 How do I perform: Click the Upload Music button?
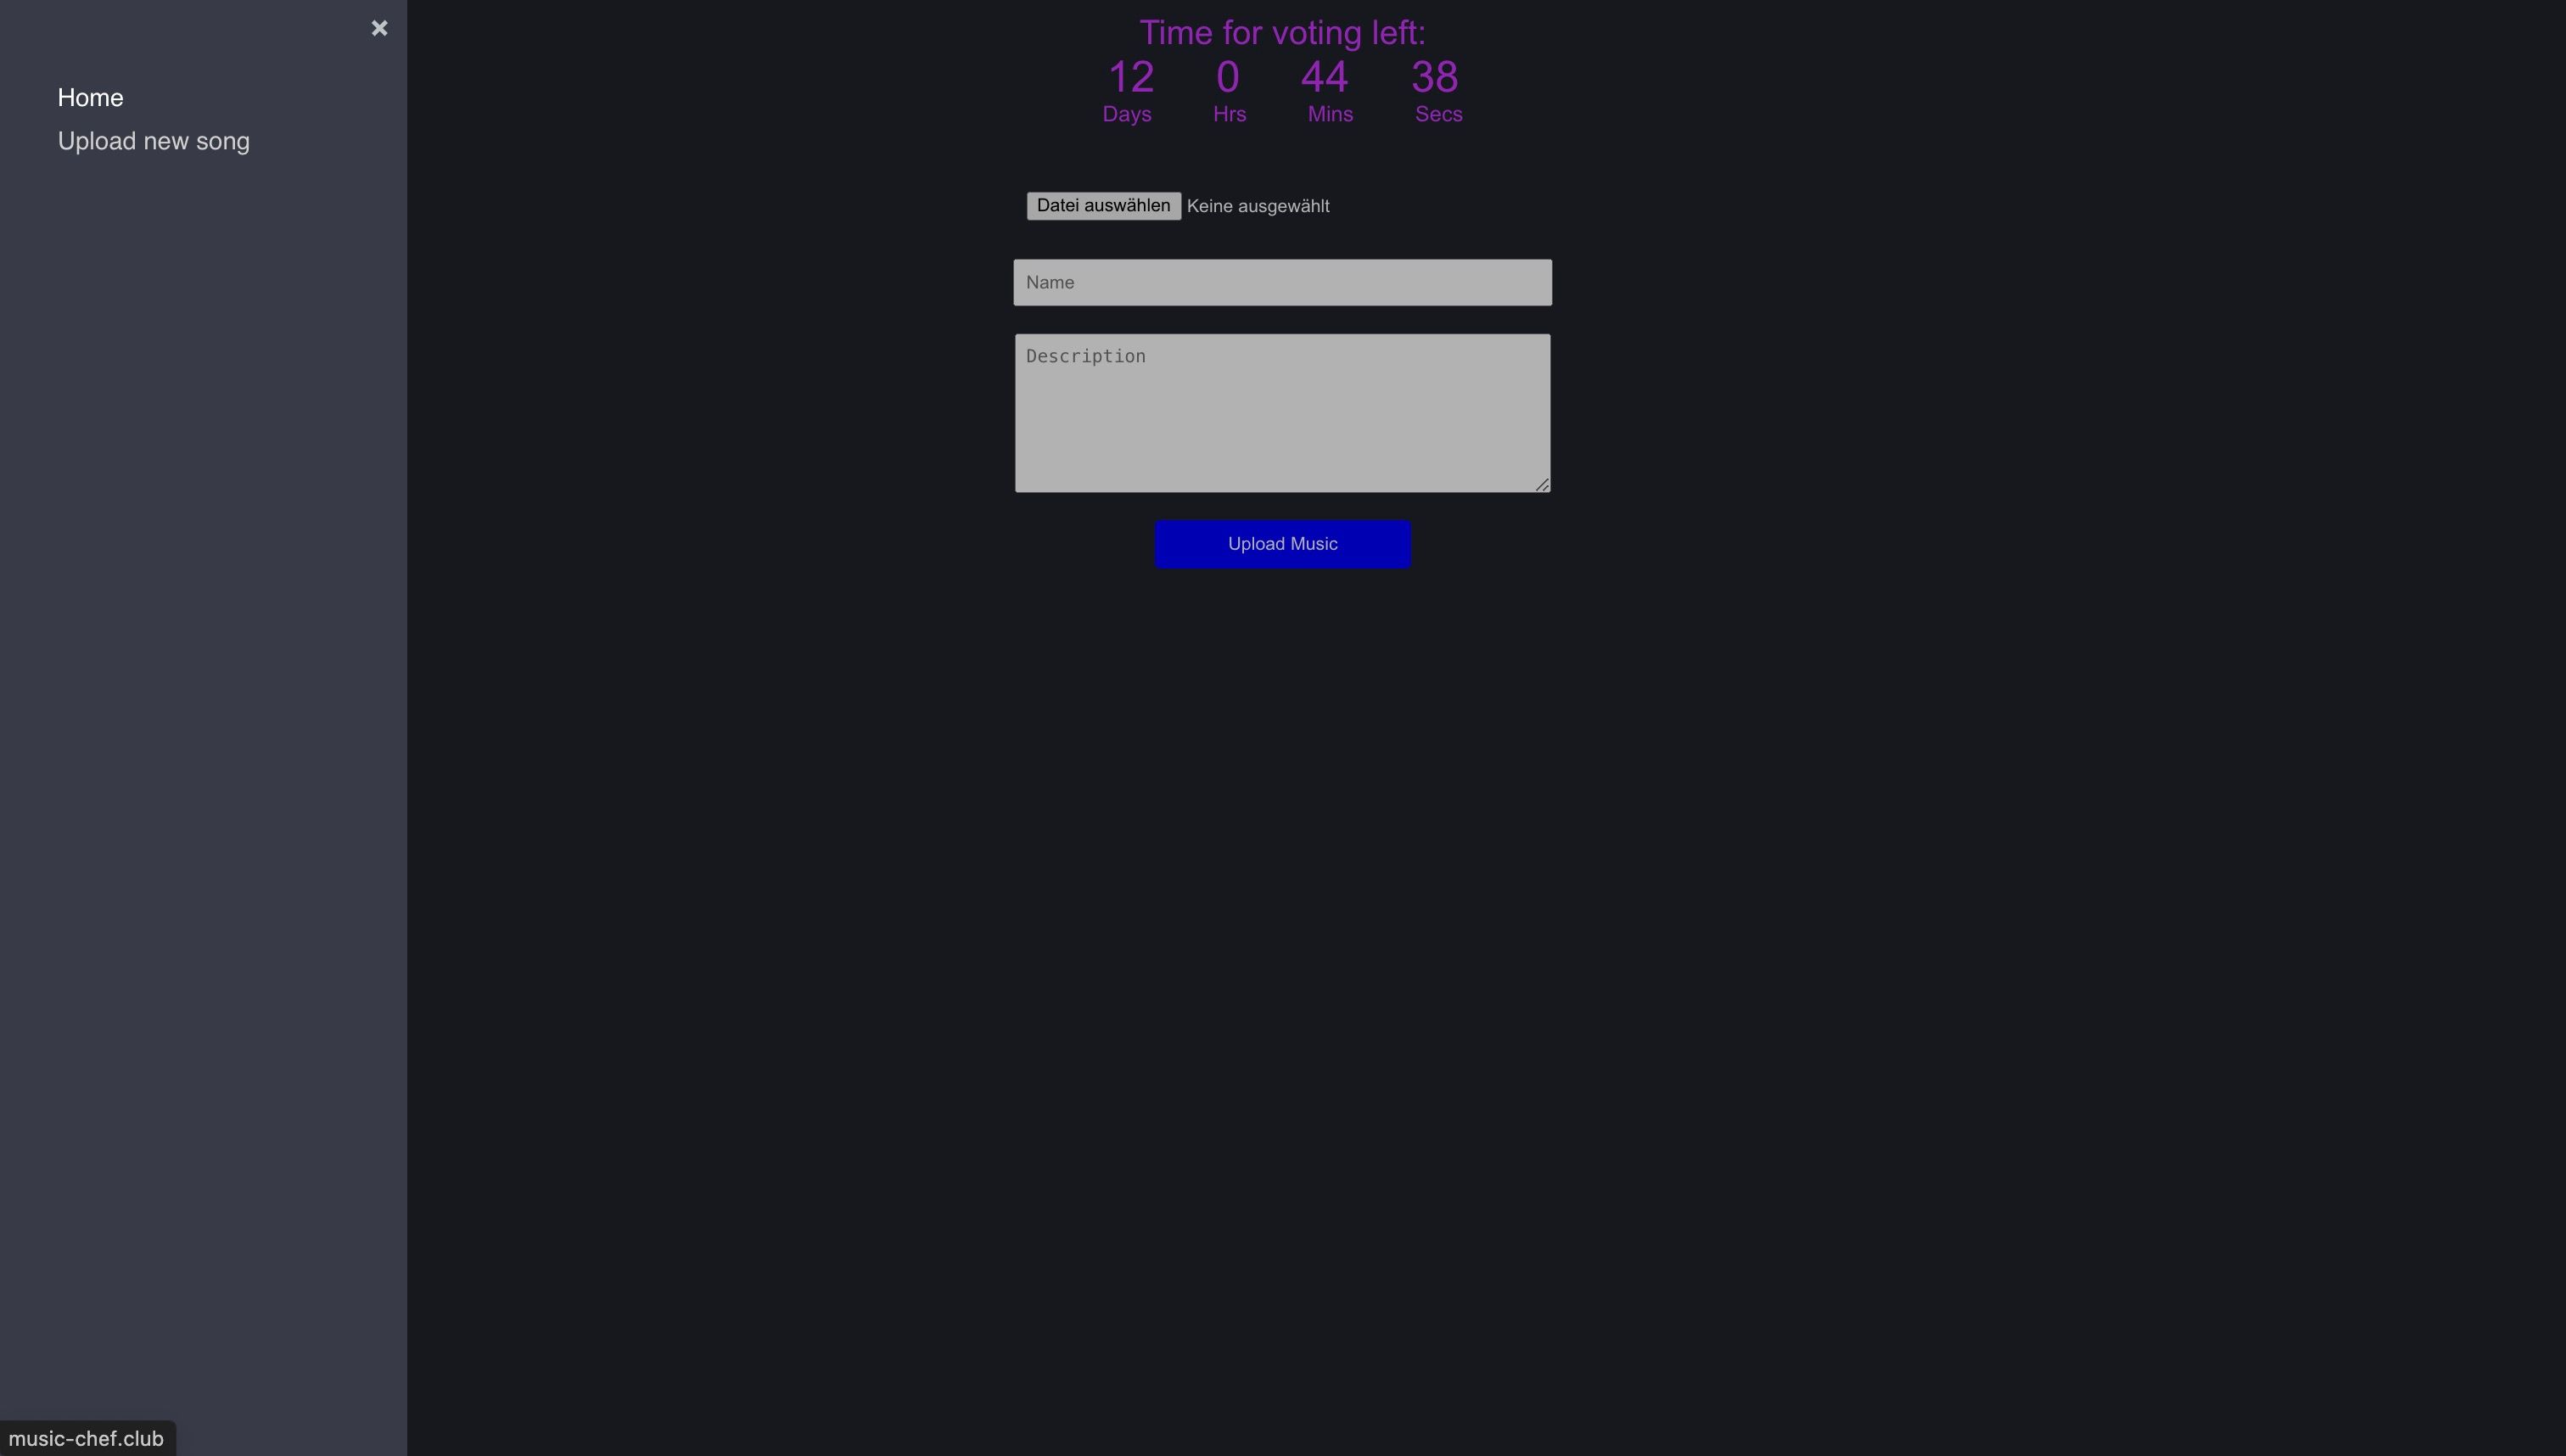pyautogui.click(x=1281, y=545)
